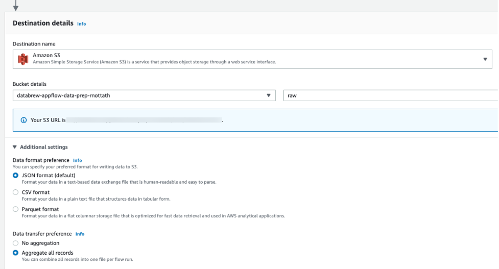Select JSON format (default) radio button
Viewport: 499px width, 269px height.
(x=15, y=175)
